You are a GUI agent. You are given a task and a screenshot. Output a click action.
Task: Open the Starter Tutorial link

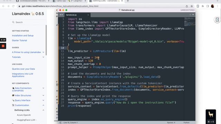click(19, 41)
